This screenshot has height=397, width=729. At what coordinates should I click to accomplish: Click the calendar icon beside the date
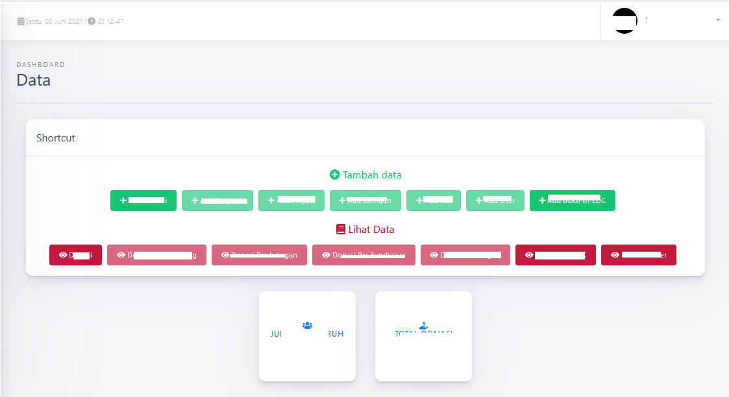click(21, 21)
